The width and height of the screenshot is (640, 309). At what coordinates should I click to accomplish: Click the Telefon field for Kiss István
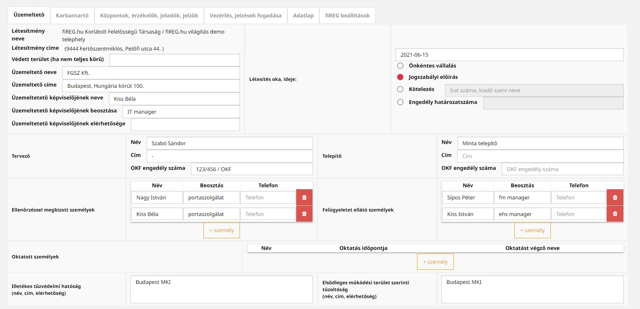pos(579,214)
